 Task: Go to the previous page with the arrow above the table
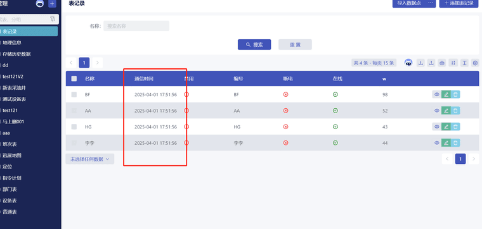pos(71,63)
